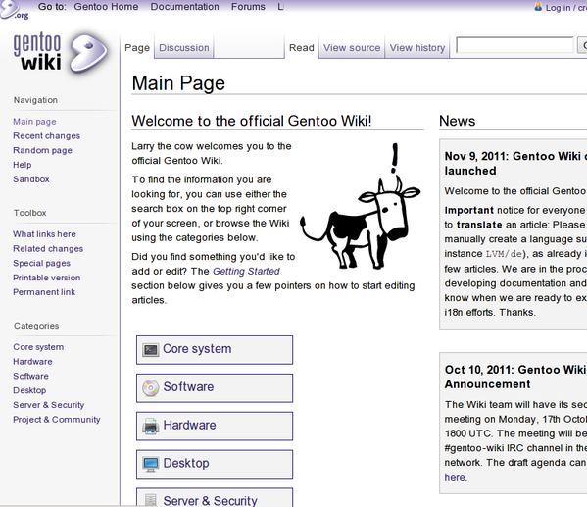
Task: Click the Toolbox sidebar header
Action: pos(30,213)
